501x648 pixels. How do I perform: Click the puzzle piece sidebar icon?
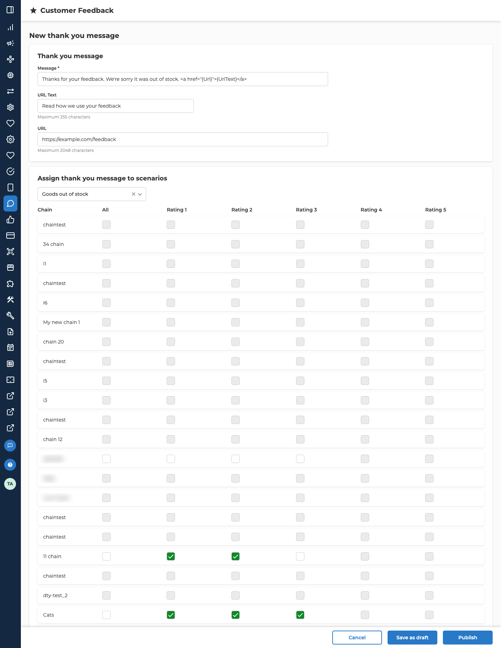(10, 284)
